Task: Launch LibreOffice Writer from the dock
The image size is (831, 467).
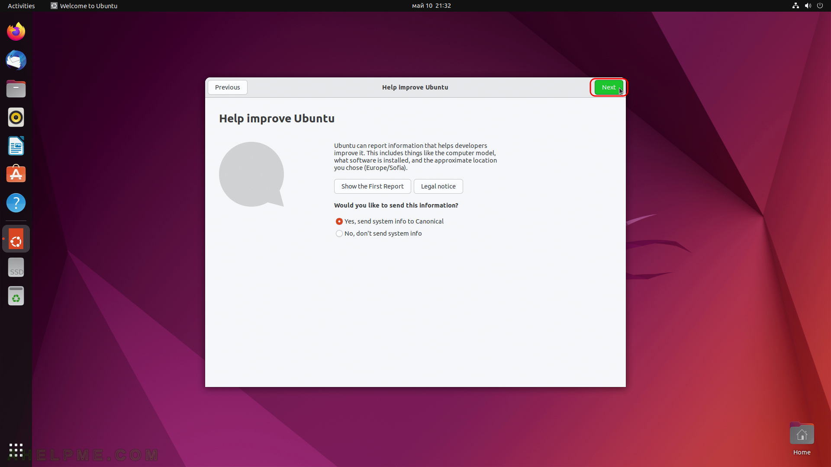Action: pos(16,146)
